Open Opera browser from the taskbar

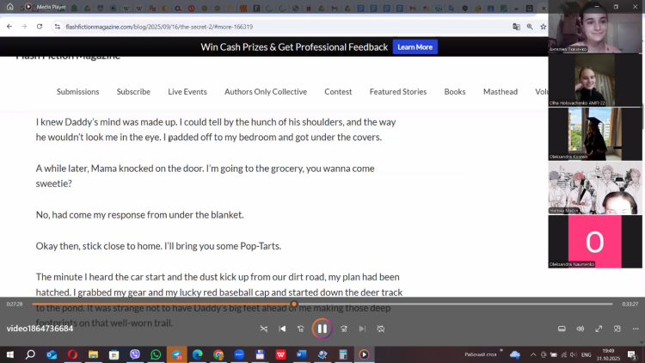coord(72,354)
